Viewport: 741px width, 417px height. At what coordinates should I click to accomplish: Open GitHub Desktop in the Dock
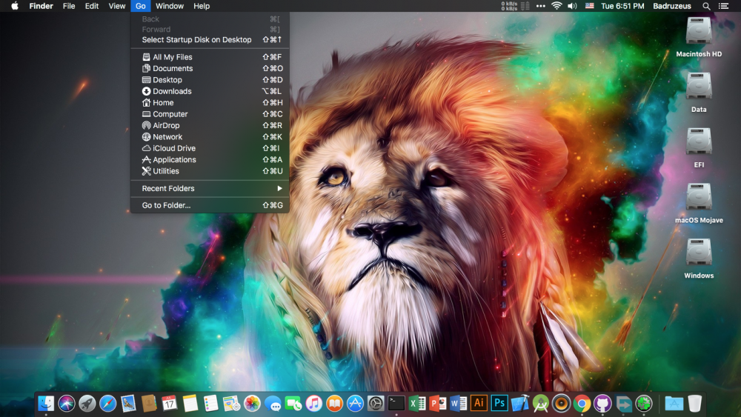point(602,404)
